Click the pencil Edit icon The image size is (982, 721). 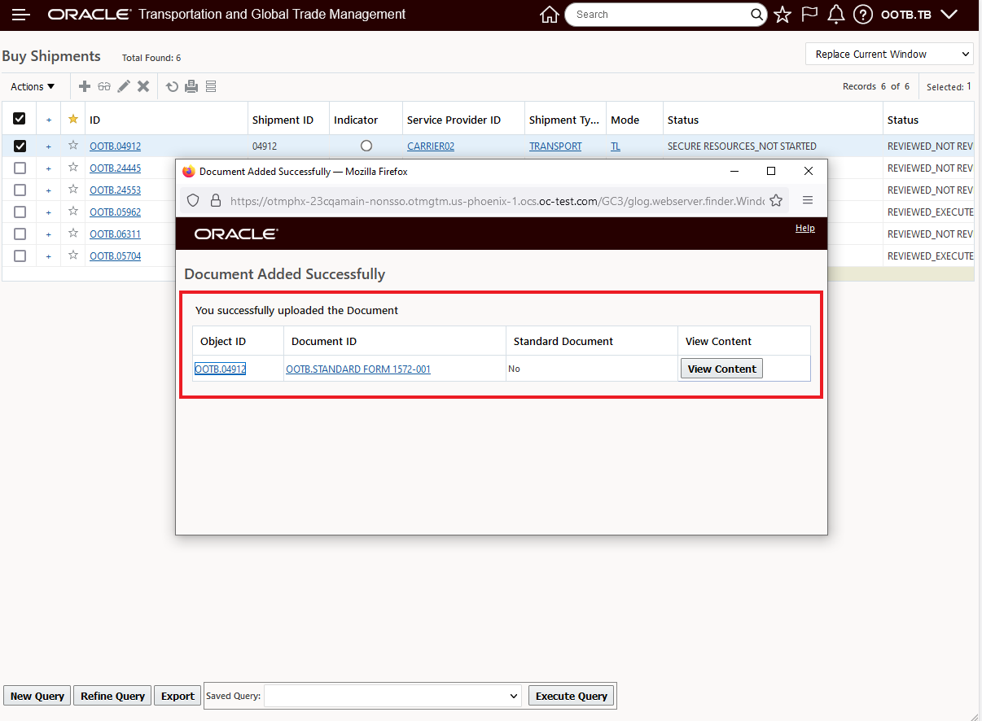124,86
